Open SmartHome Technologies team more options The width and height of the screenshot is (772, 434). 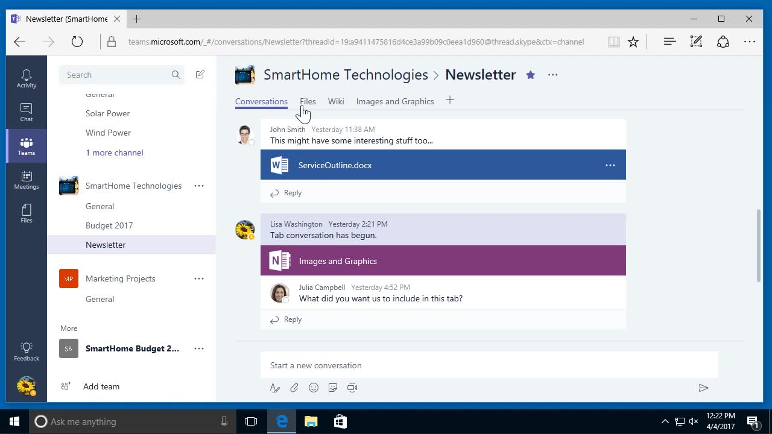click(x=199, y=186)
